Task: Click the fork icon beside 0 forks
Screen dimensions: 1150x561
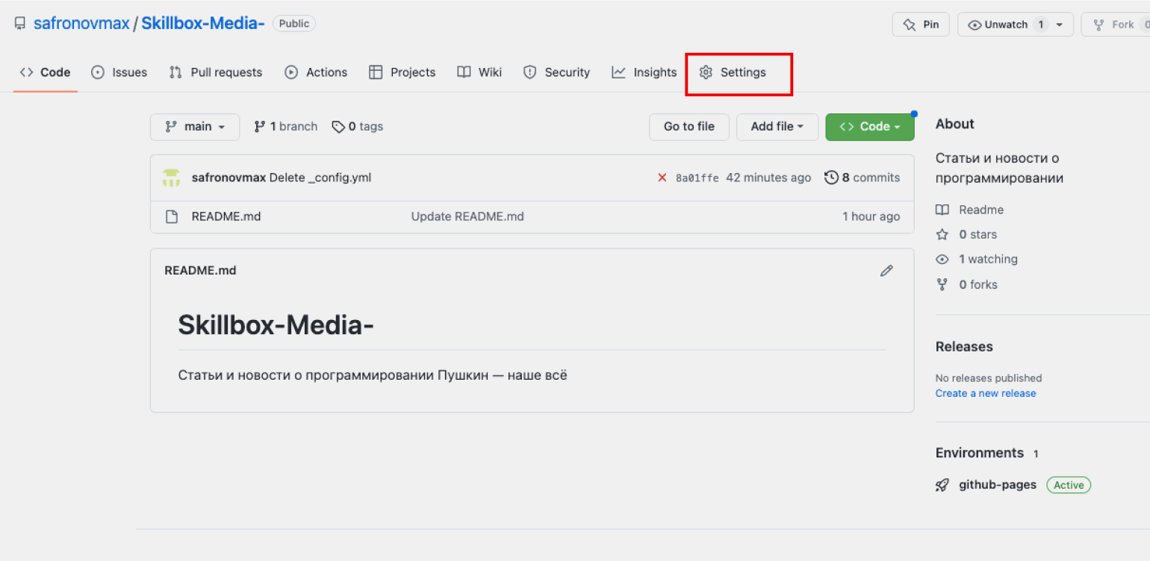Action: tap(942, 284)
